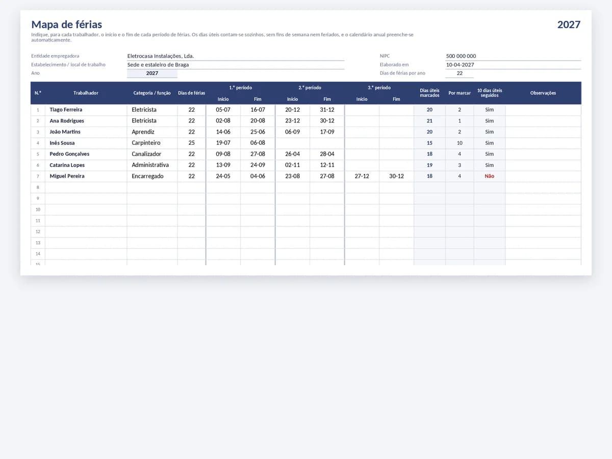612x459 pixels.
Task: Click Tiago Ferreira's start date 05-07
Action: click(x=223, y=110)
